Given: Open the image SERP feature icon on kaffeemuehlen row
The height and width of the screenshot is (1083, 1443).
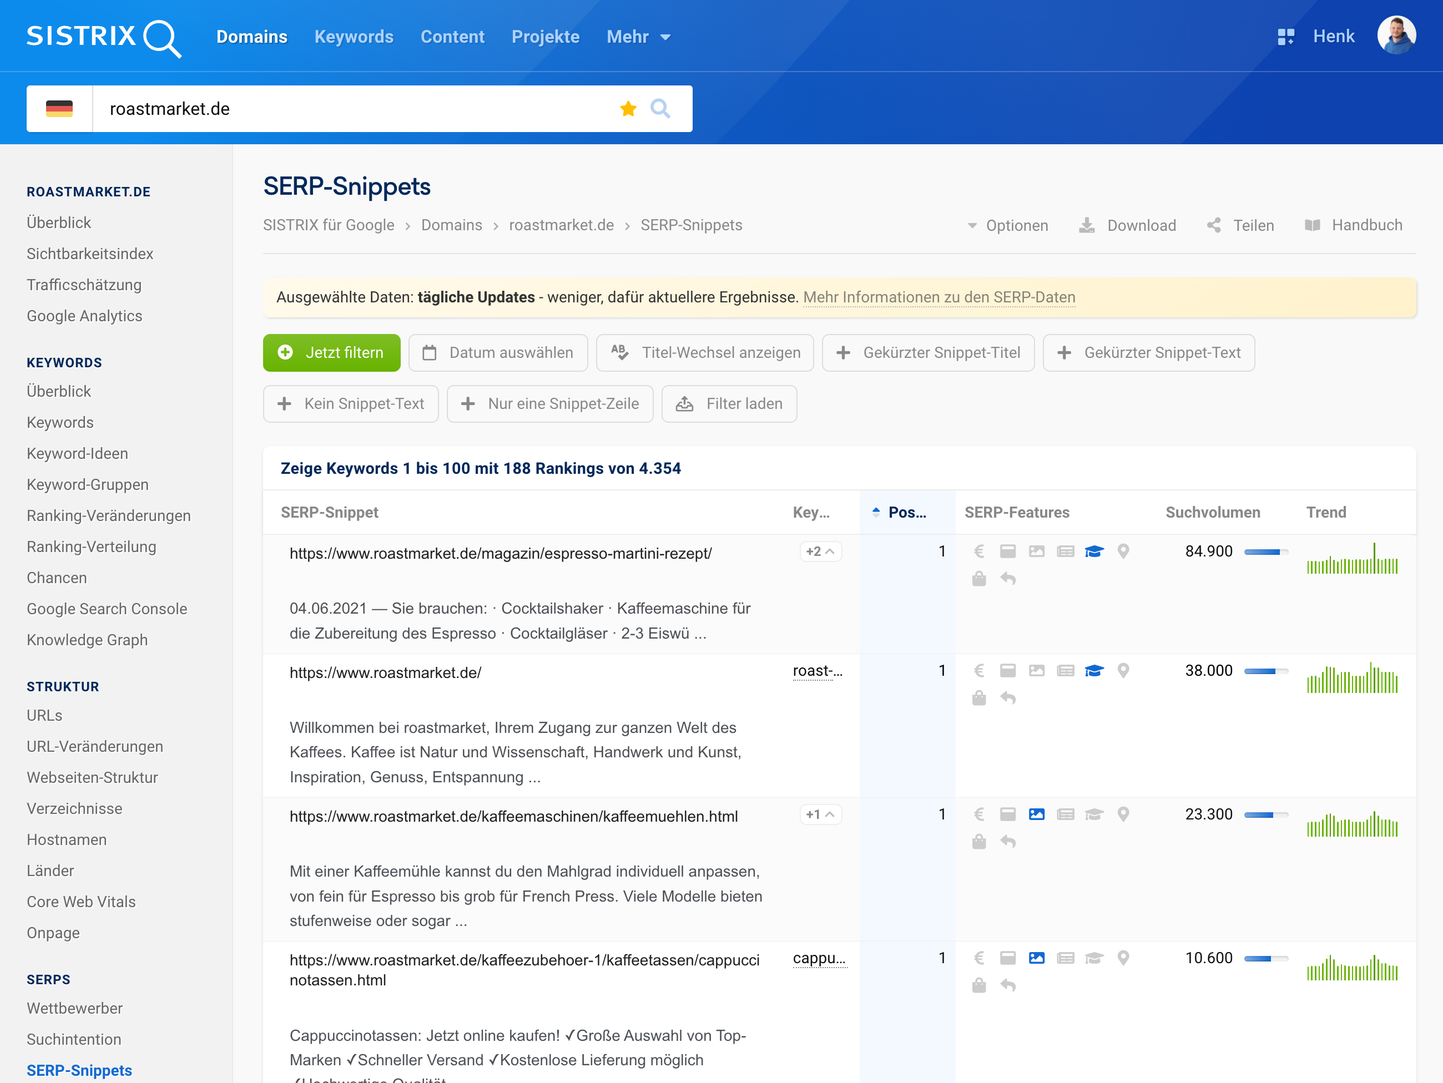Looking at the screenshot, I should tap(1037, 814).
